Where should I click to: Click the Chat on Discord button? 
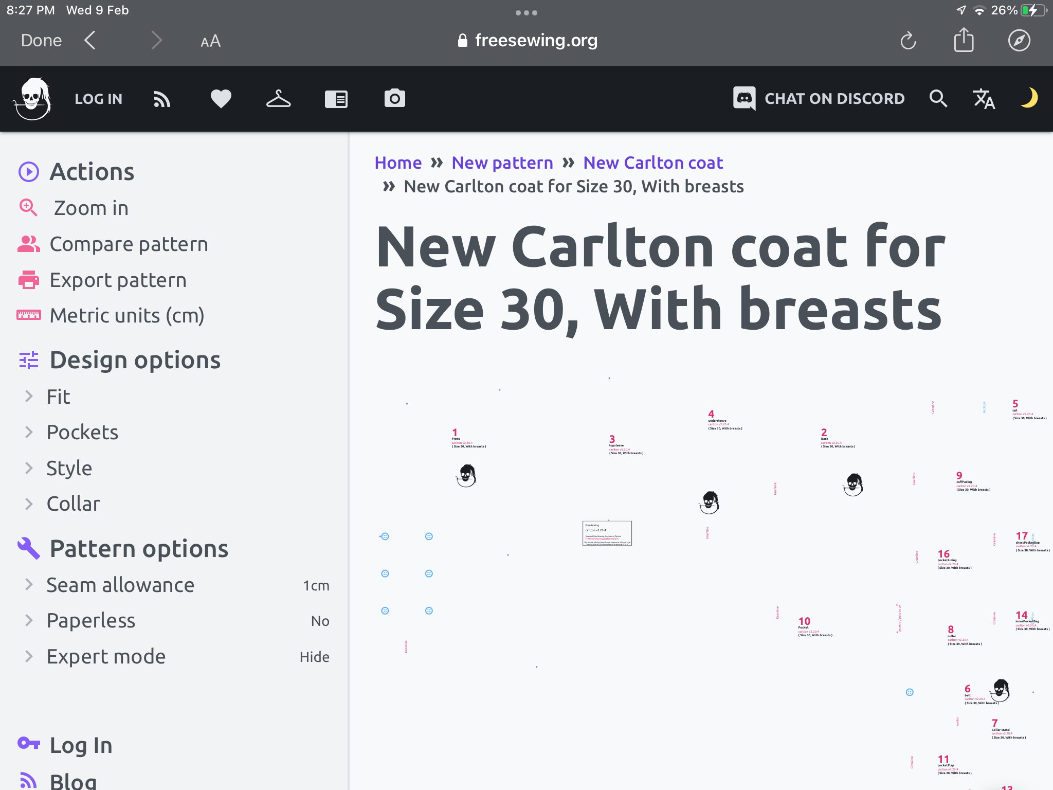(x=819, y=99)
